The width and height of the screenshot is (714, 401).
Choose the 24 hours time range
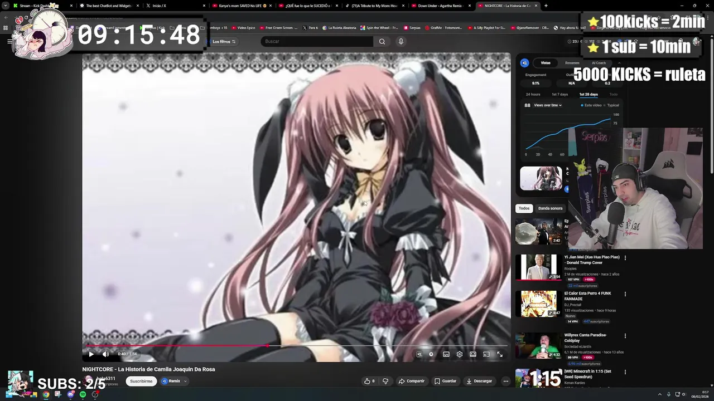(x=533, y=94)
